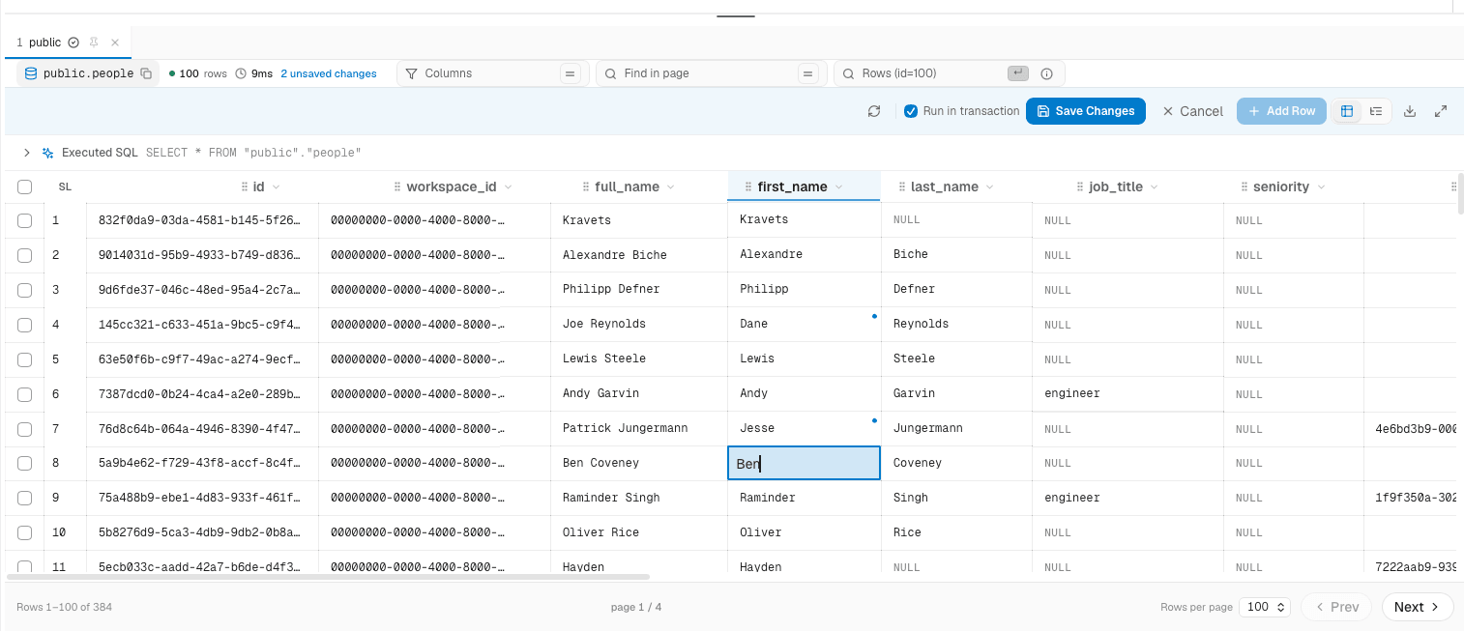Screen dimensions: 1464x631
Task: Copy the public.people table name
Action: tap(146, 73)
